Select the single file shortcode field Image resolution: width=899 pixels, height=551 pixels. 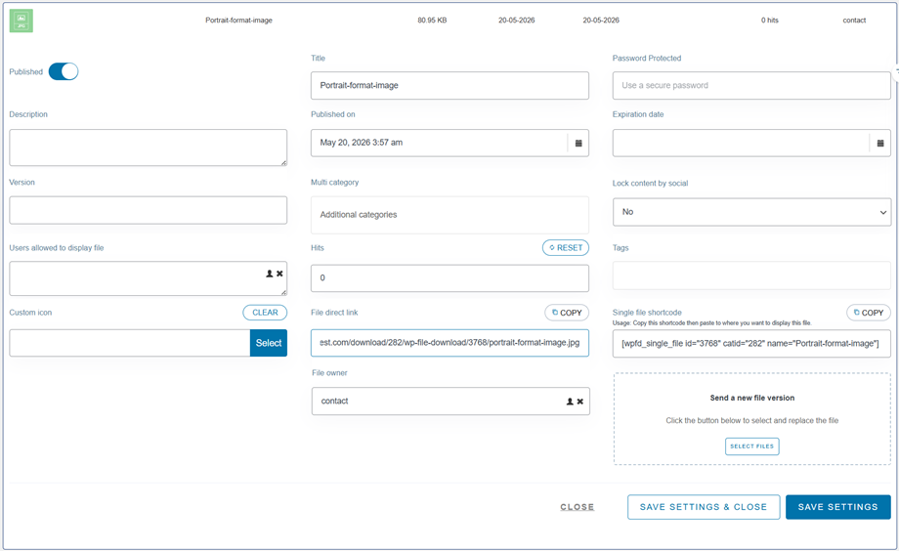click(x=751, y=344)
